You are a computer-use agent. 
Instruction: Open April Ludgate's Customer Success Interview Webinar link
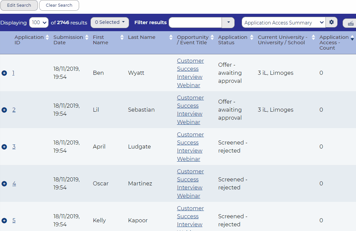pyautogui.click(x=190, y=147)
